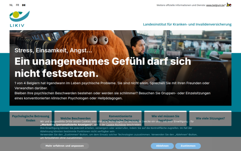Select the DE language option
Screen dimensions: 241x151
[24, 5]
